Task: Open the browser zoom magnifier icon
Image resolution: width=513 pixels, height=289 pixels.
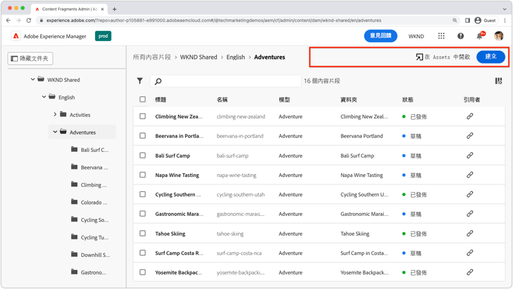Action: 455,20
